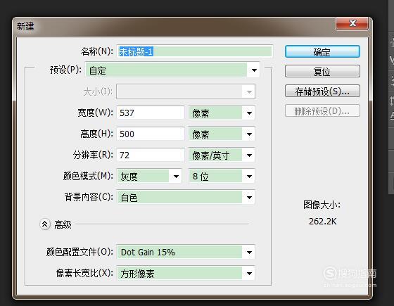Select the 名称 name text field
The height and width of the screenshot is (306, 394).
[195, 51]
